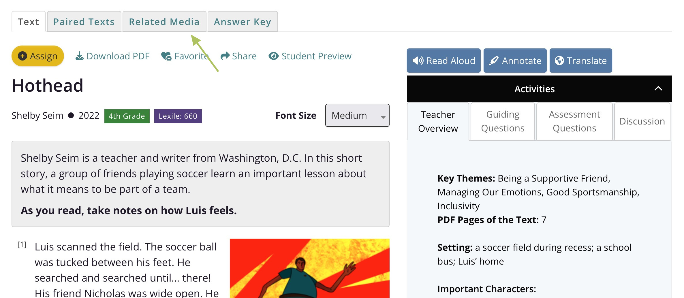Click the Student Preview eye icon

tap(273, 56)
